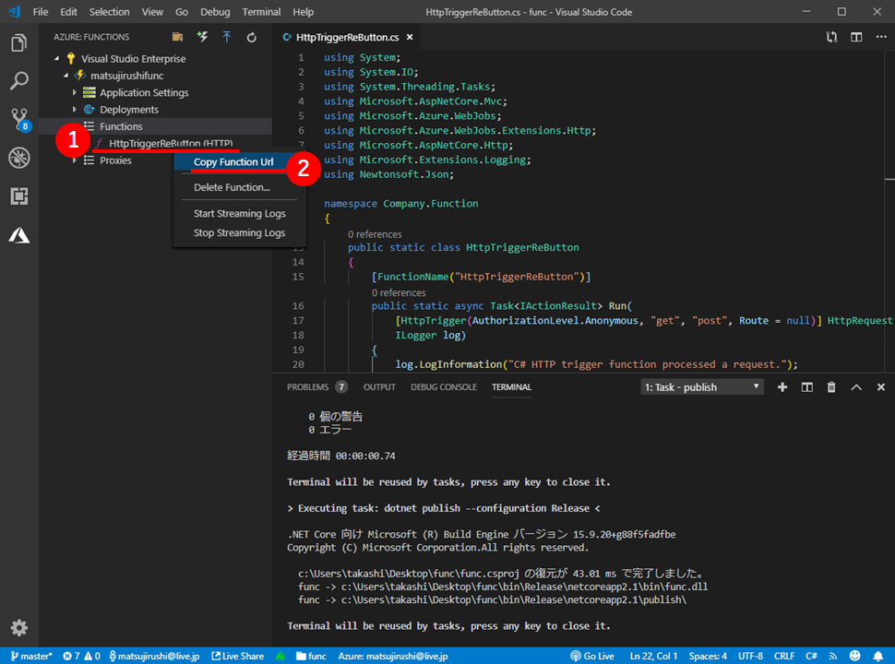Maximize the terminal panel size
The height and width of the screenshot is (664, 895).
point(856,387)
